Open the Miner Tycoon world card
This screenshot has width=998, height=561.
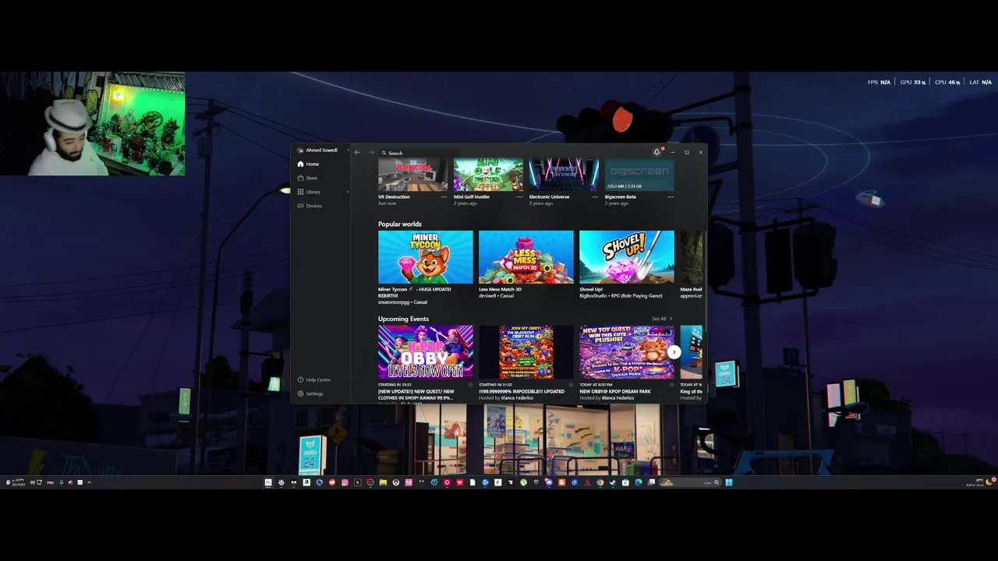[426, 257]
